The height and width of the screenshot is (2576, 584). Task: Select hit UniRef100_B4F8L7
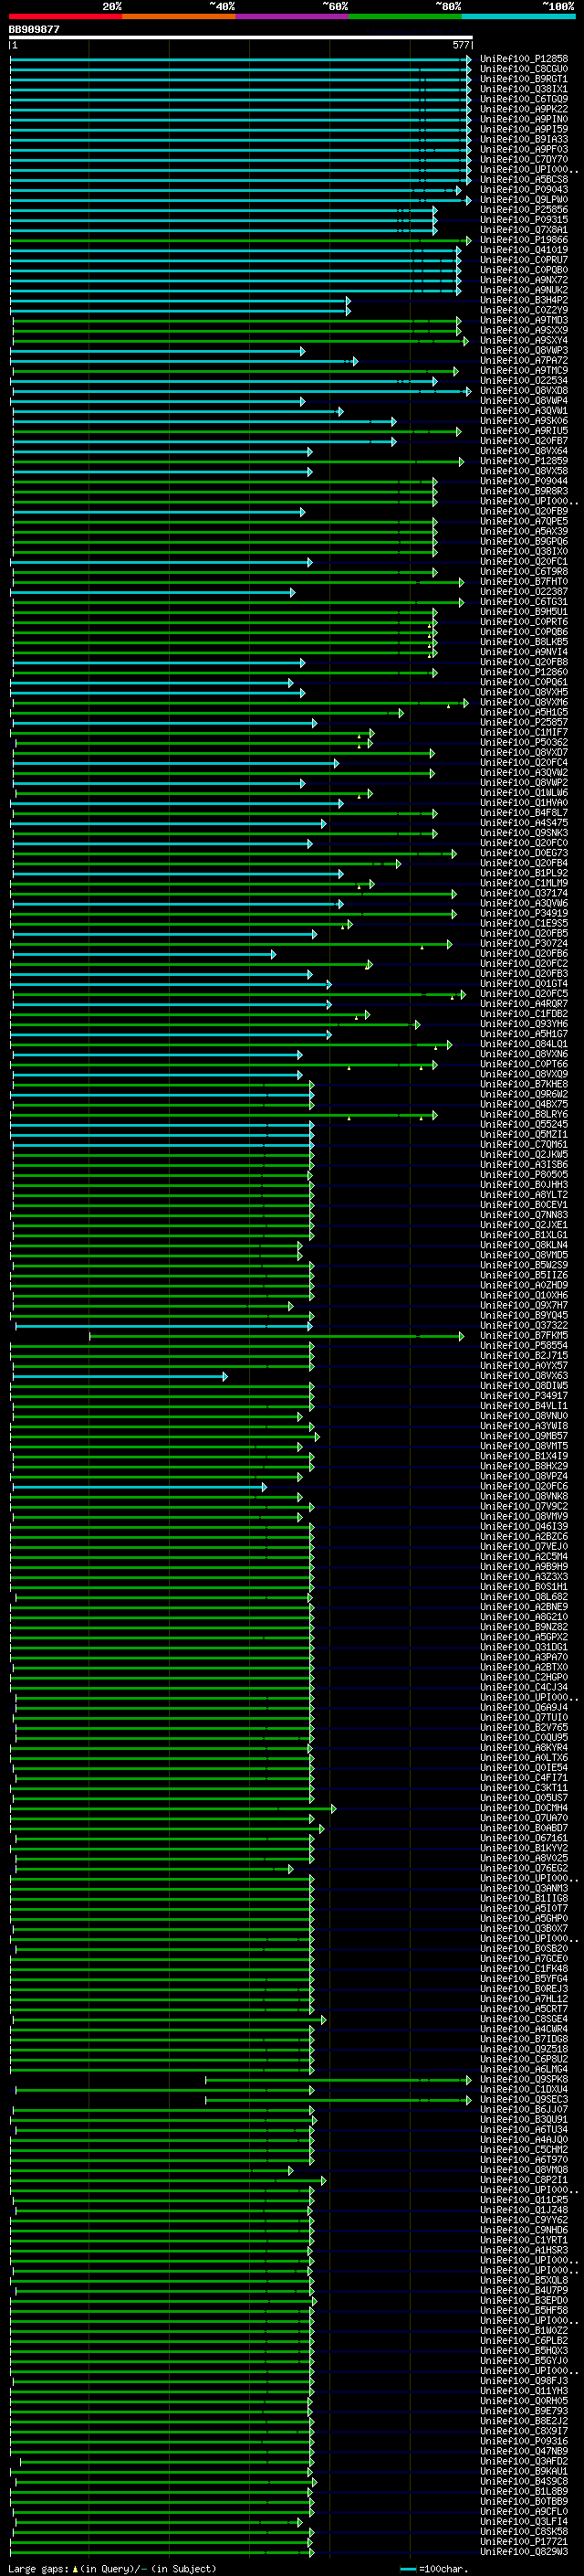point(524,813)
